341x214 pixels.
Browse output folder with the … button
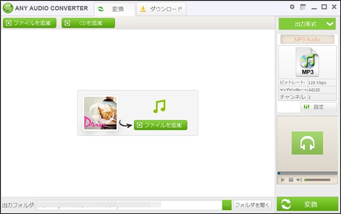click(x=227, y=205)
